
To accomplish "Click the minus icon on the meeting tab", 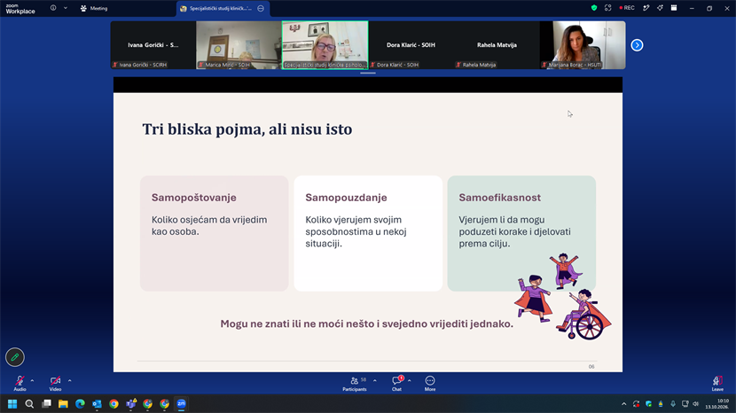I will 261,9.
